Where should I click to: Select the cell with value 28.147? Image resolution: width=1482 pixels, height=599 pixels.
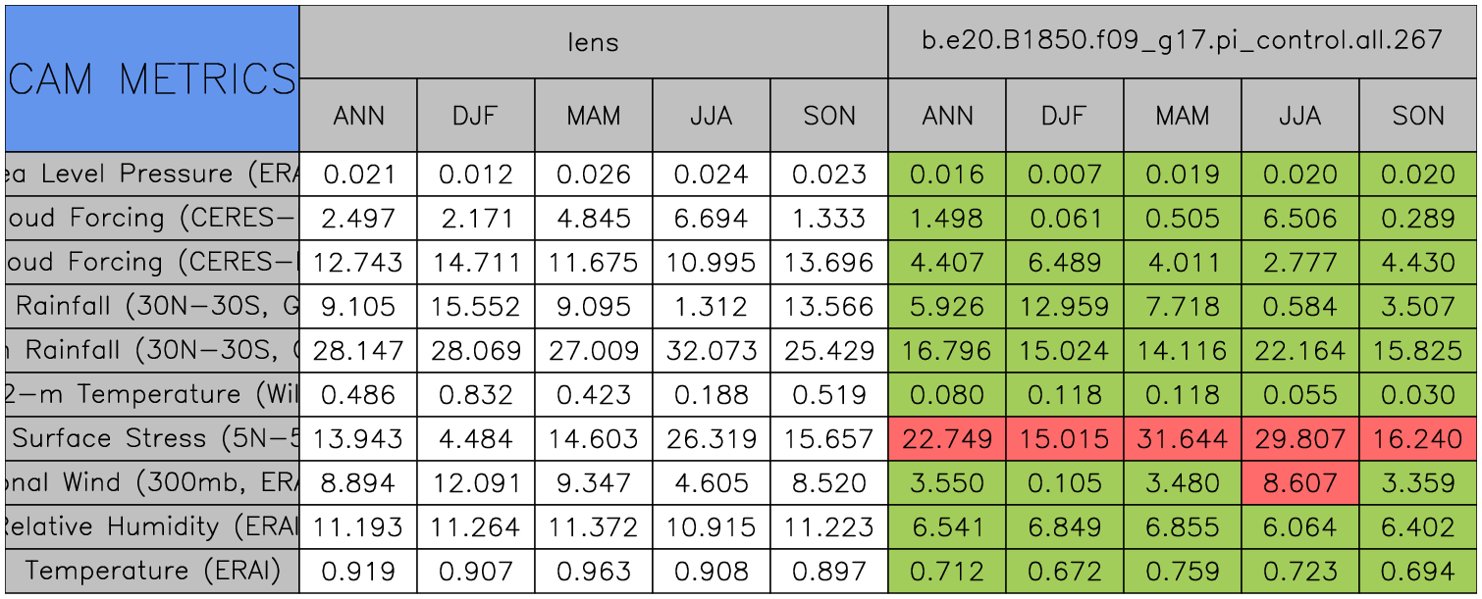coord(358,350)
